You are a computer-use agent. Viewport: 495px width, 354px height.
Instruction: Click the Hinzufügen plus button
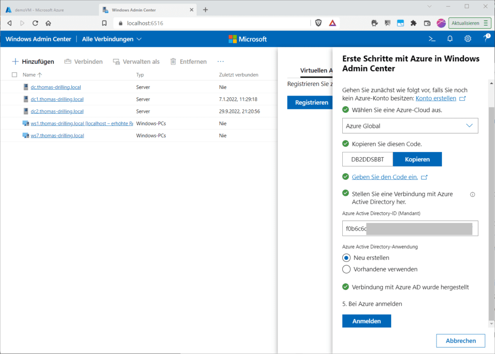[x=33, y=61]
